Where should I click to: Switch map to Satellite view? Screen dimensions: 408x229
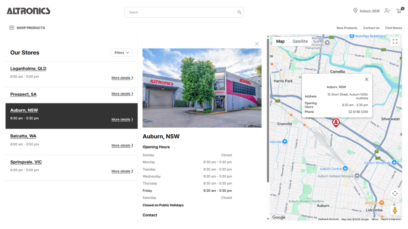pos(300,41)
